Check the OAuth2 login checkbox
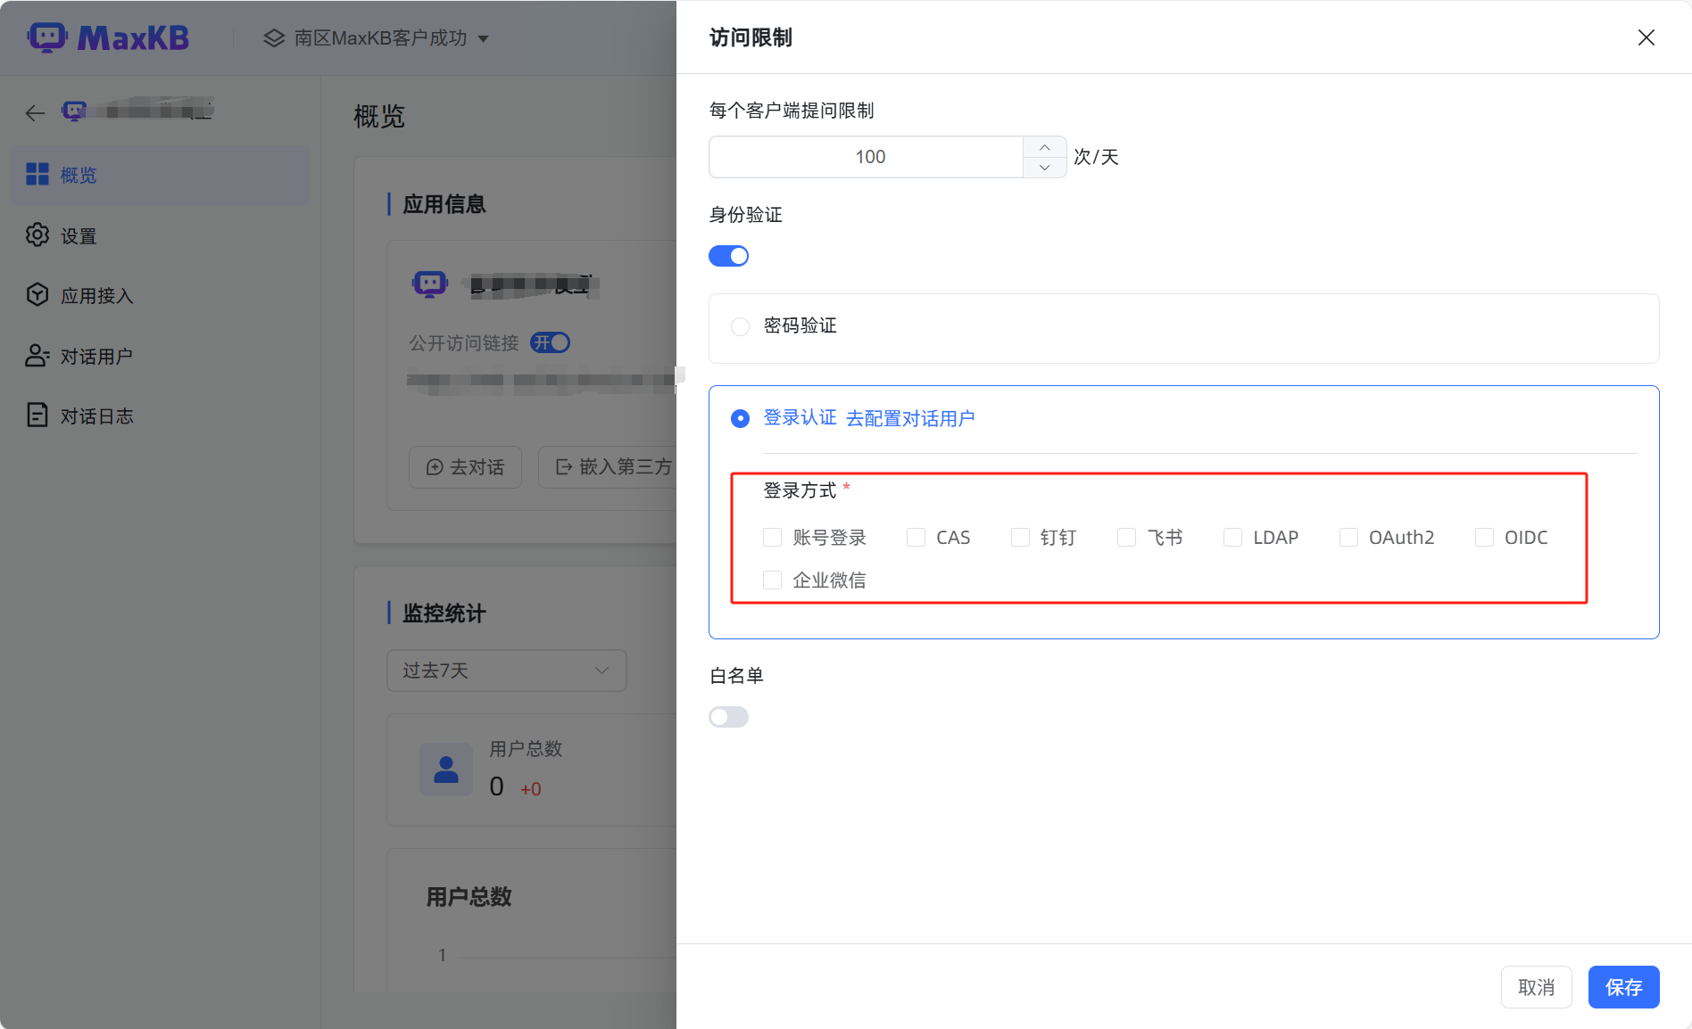The image size is (1692, 1029). pyautogui.click(x=1348, y=537)
